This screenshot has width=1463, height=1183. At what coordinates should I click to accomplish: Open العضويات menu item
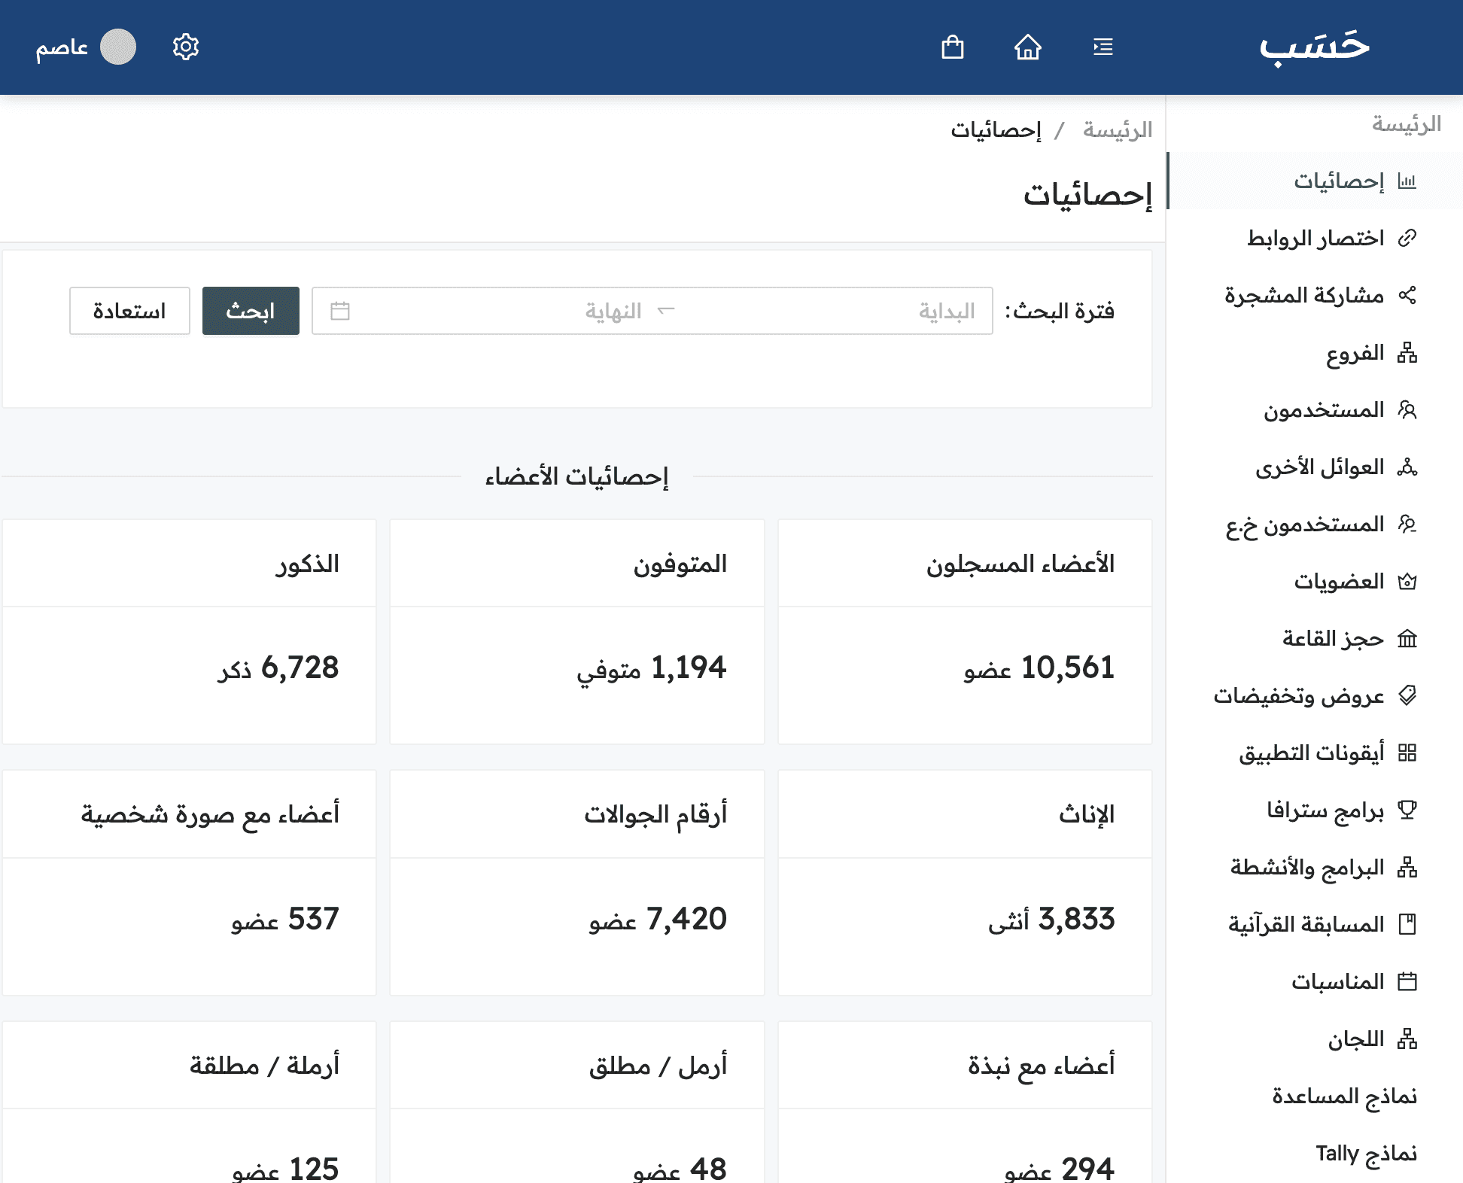click(x=1315, y=582)
